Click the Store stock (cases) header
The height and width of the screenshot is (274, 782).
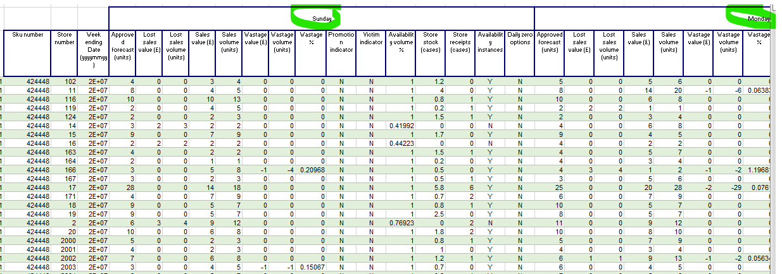[x=431, y=53]
